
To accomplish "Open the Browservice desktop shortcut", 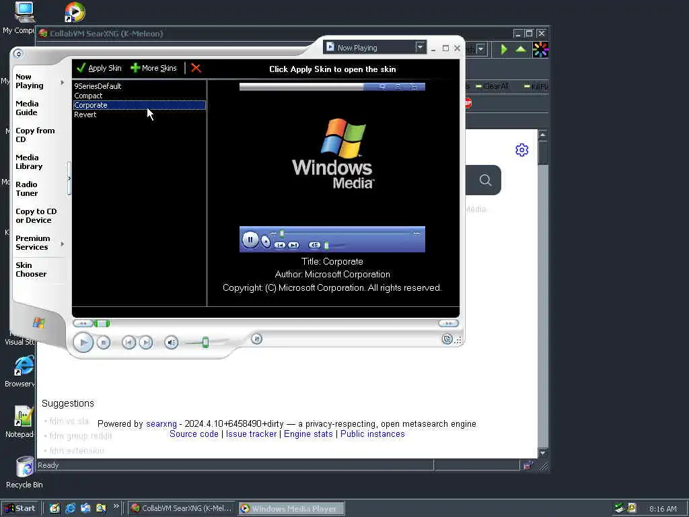I will pos(20,372).
